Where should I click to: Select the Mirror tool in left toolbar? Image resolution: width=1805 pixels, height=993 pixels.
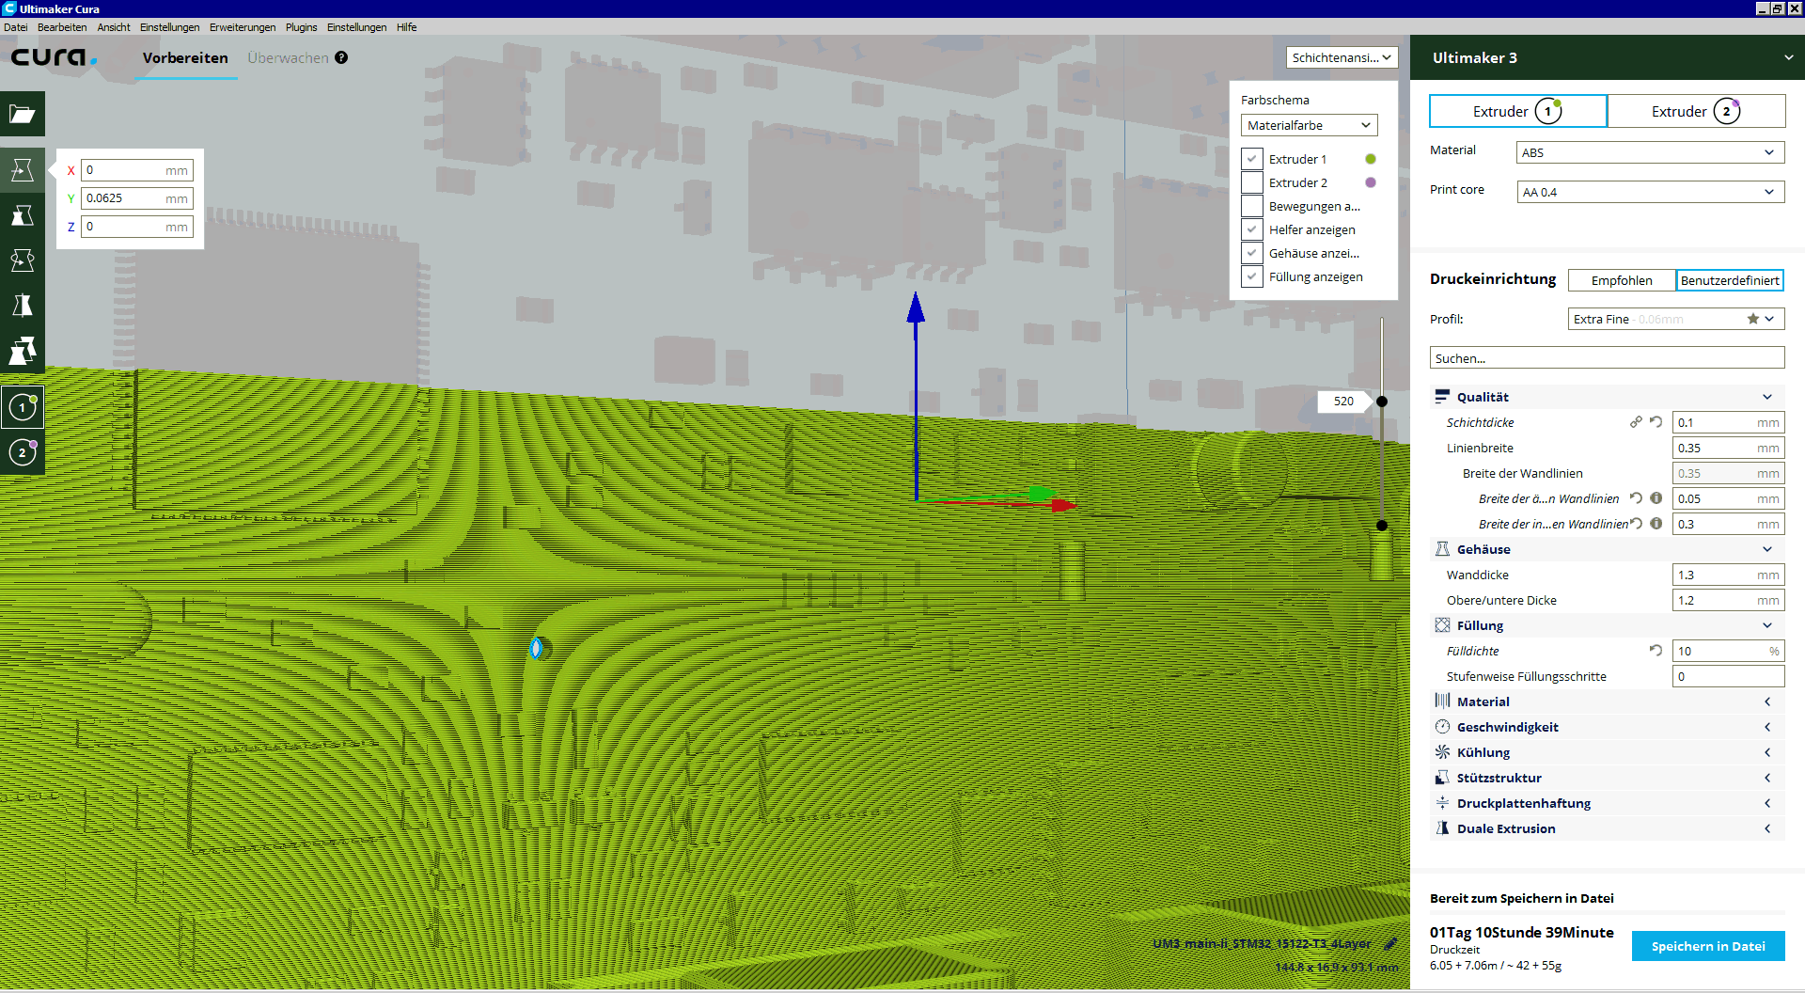click(23, 306)
